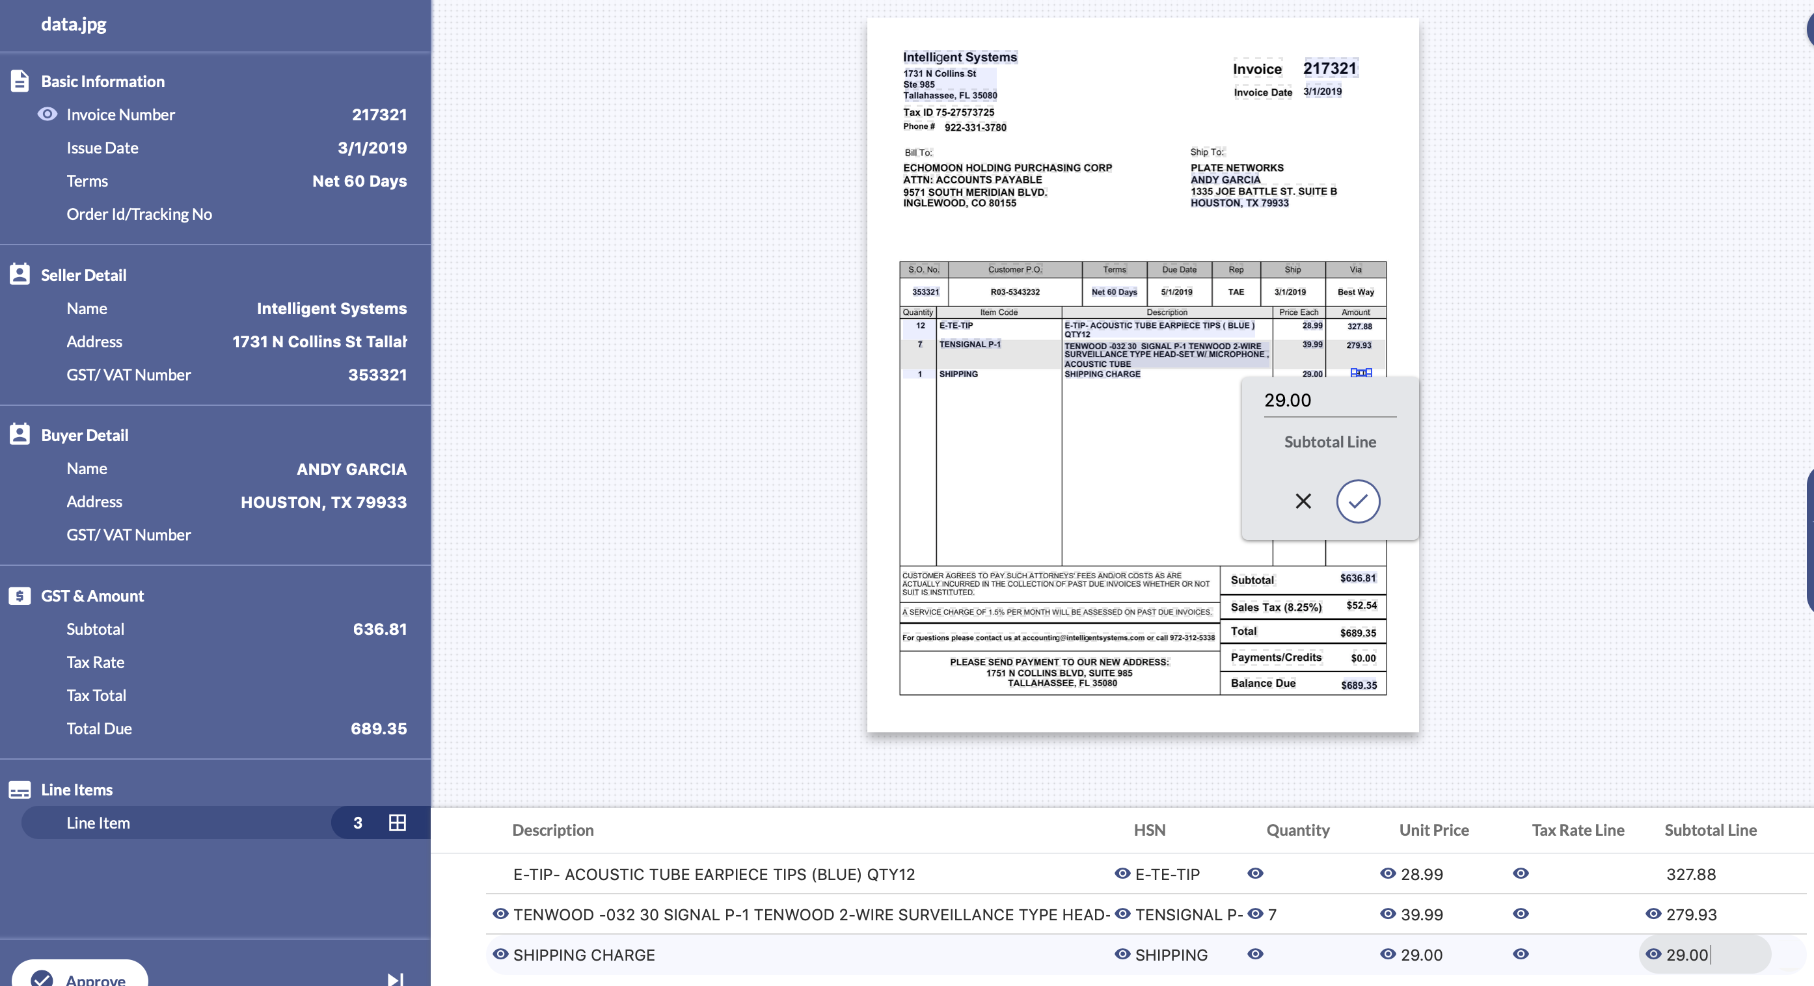Toggle eye icon next to SHIPPING HSN
This screenshot has height=986, width=1814.
coord(1122,954)
